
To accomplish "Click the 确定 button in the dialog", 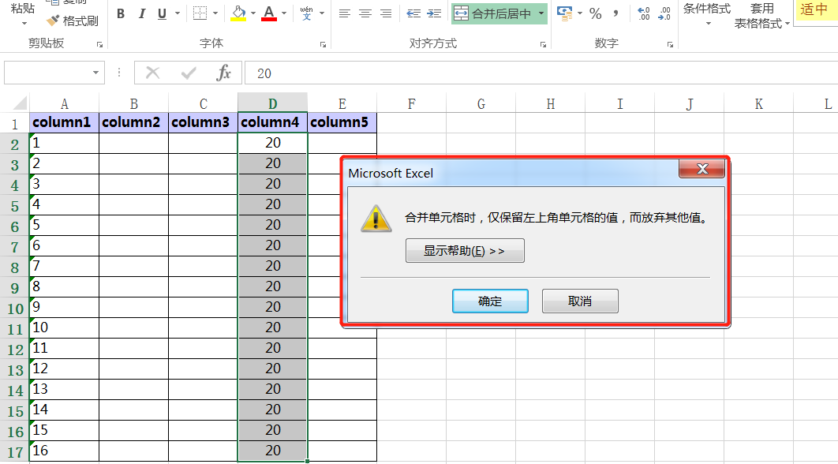I will click(489, 301).
